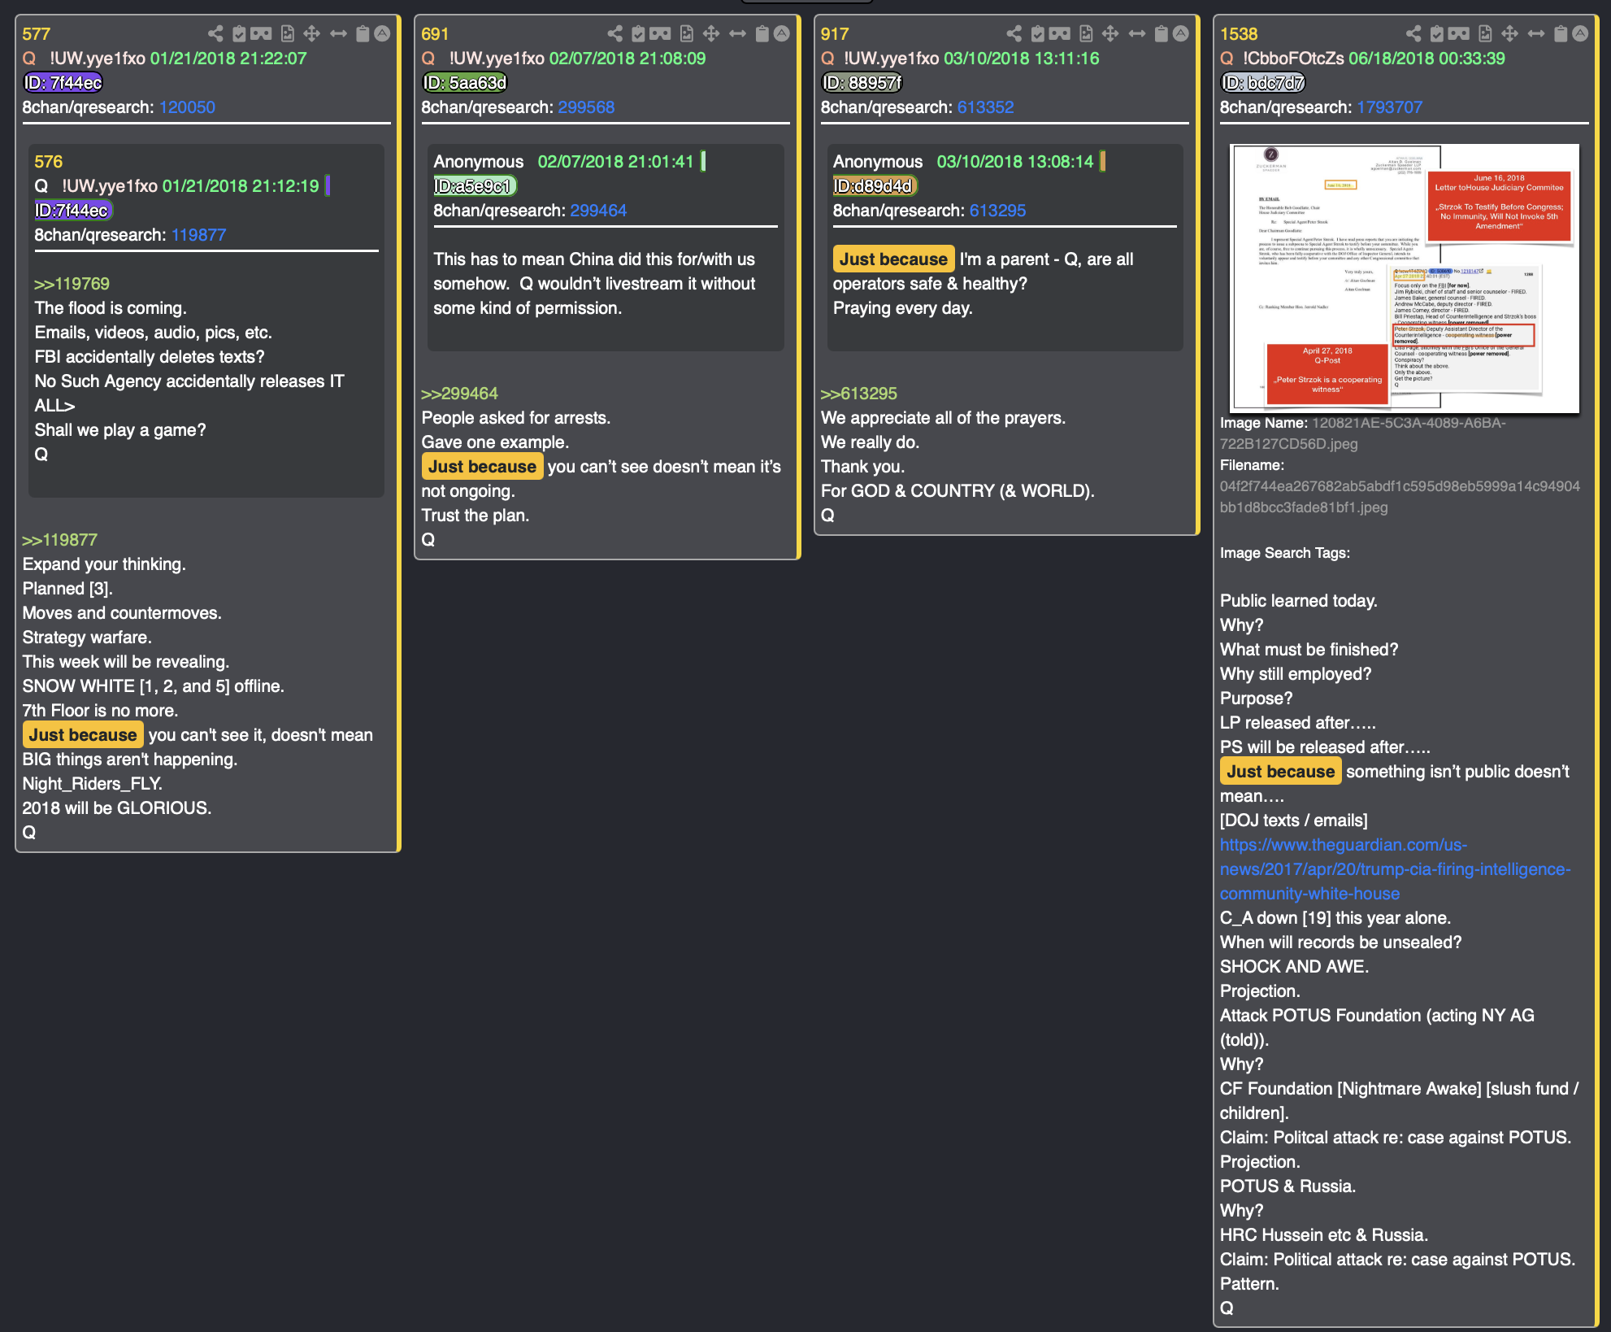The width and height of the screenshot is (1611, 1332).
Task: Share post 917
Action: 1014,33
